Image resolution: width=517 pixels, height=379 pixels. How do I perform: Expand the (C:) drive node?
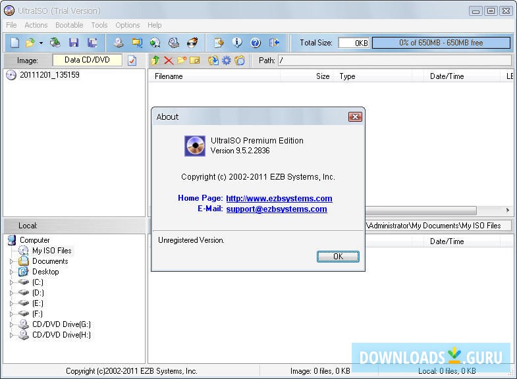12,282
